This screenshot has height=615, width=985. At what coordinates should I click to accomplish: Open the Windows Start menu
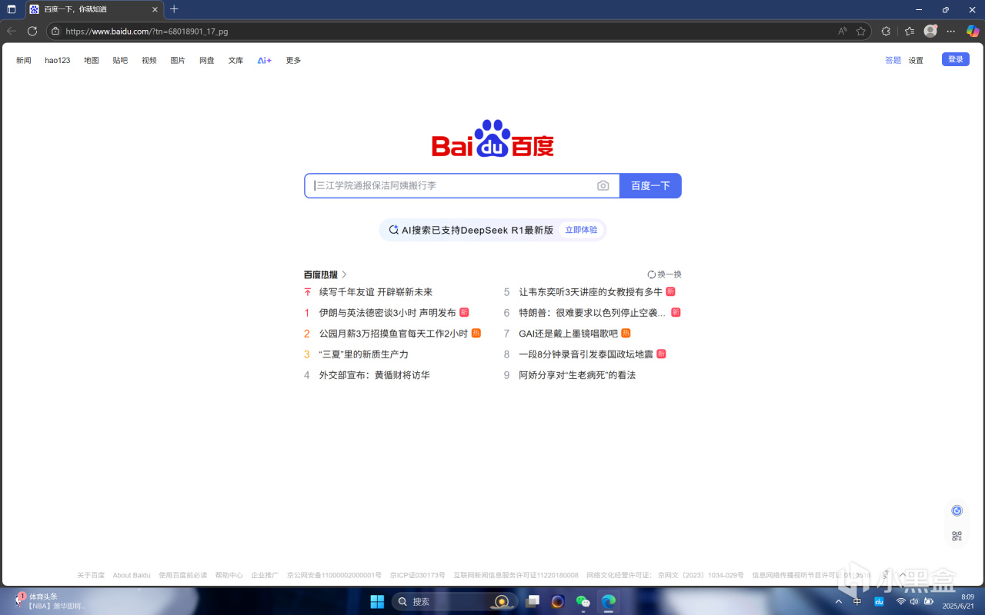pos(377,601)
